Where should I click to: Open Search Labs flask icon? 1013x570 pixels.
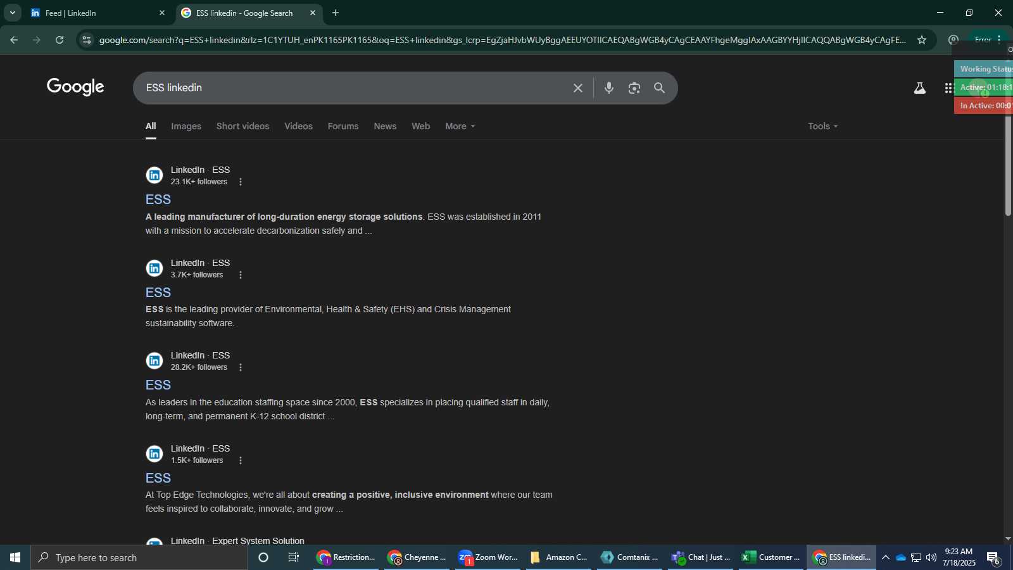pos(919,88)
